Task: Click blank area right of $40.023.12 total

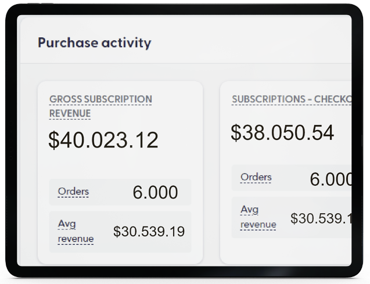Action: [181, 141]
